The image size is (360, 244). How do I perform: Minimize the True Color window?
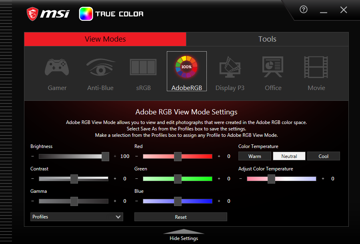point(324,12)
